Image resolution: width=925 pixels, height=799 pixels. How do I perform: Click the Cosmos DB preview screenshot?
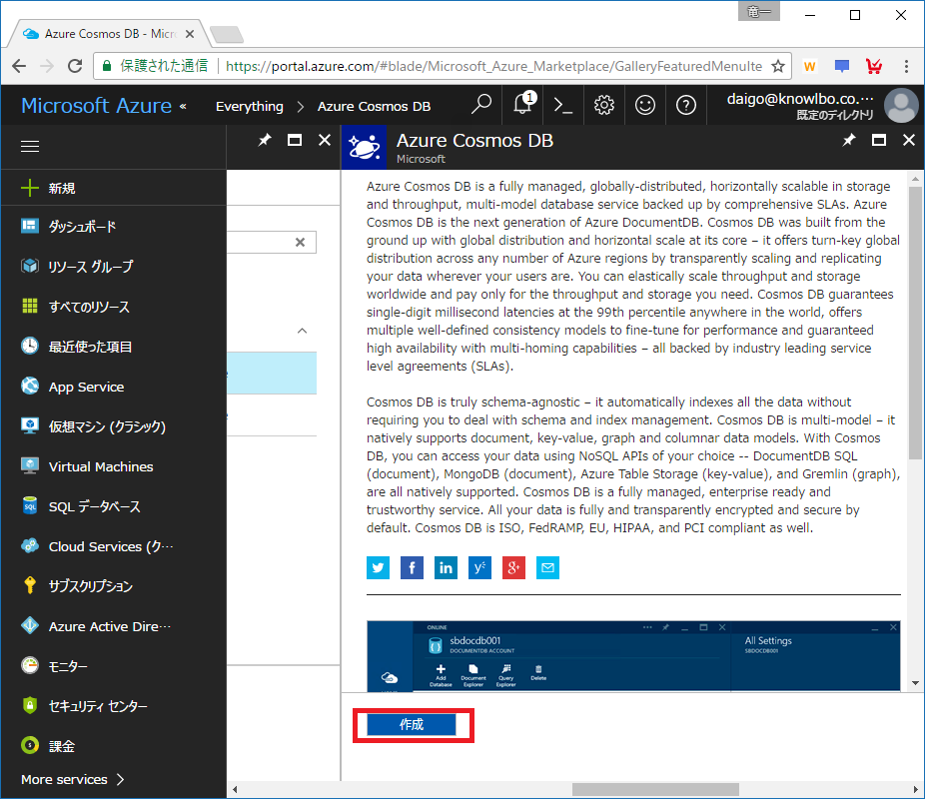633,656
